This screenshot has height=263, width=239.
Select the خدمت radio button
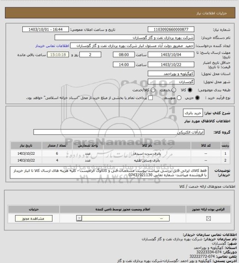174,90
